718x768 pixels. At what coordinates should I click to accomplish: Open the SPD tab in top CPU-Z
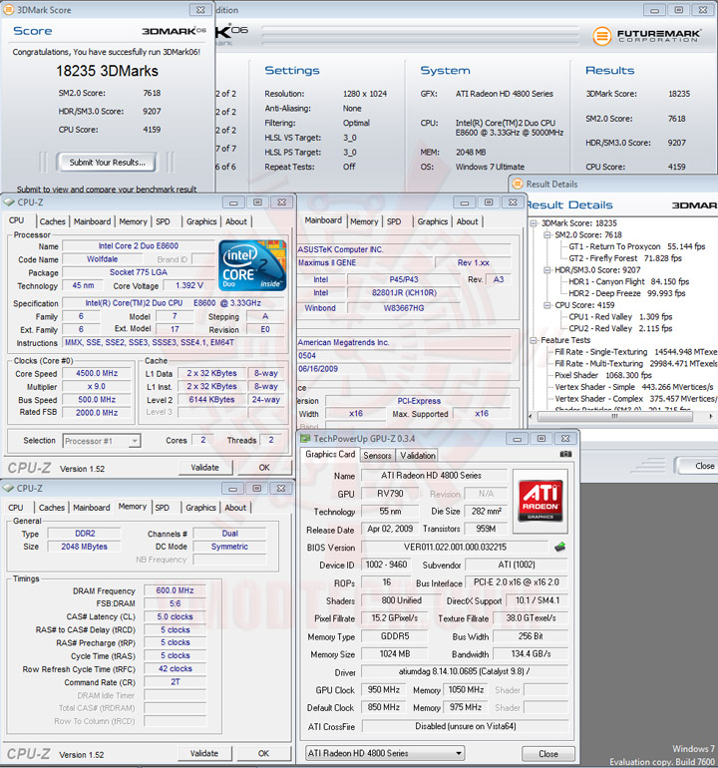164,221
